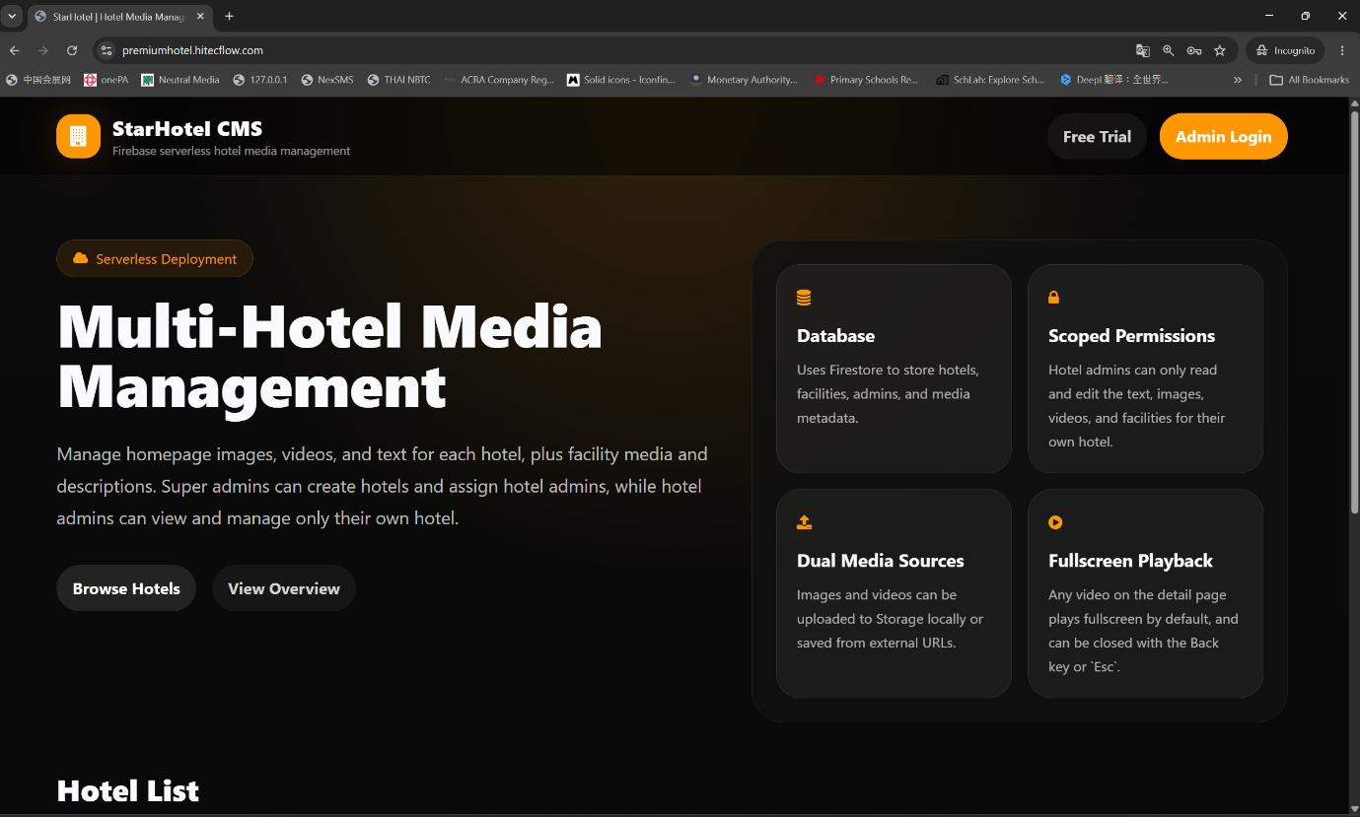
Task: Click the Firebase serverless hotel media management subtitle
Action: point(231,152)
